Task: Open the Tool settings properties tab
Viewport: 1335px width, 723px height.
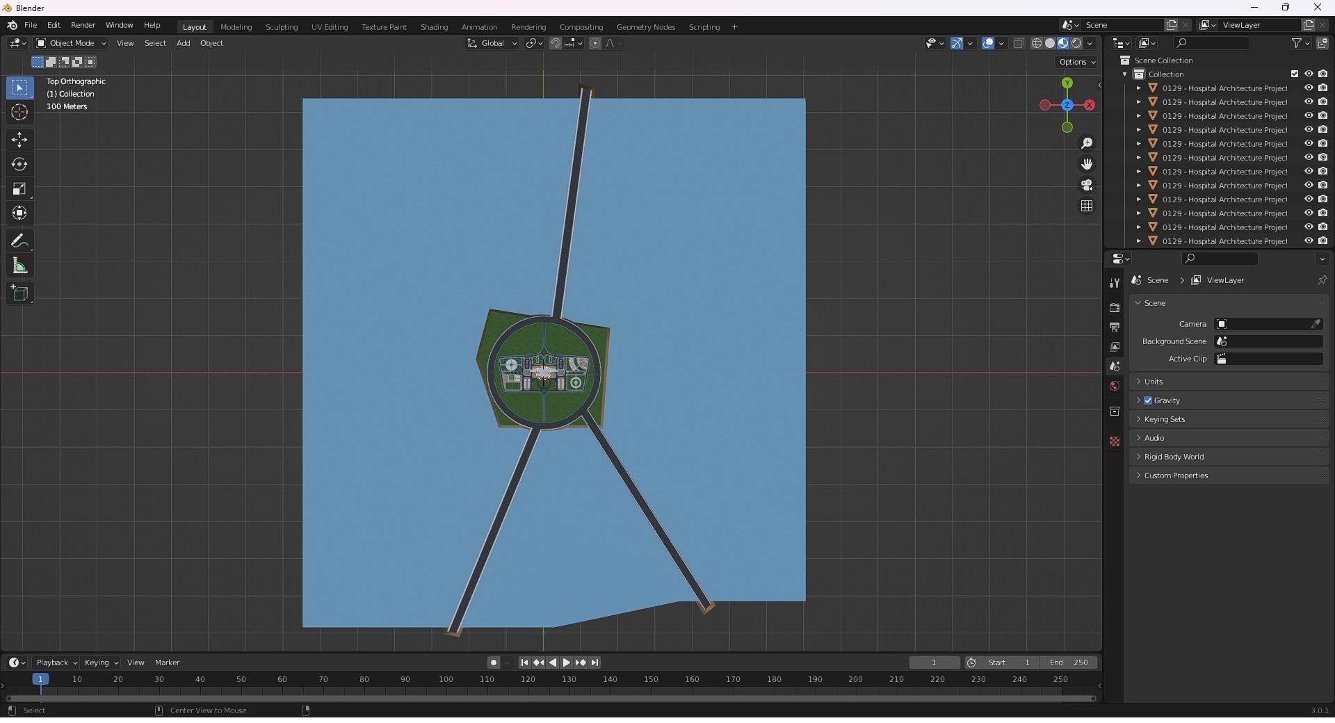Action: click(x=1115, y=283)
